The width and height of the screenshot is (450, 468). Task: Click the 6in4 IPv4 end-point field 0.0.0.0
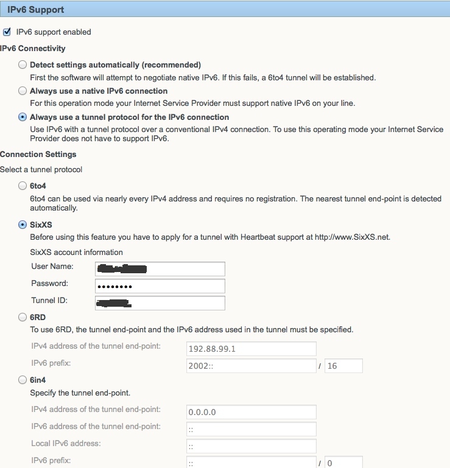(x=251, y=412)
